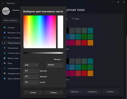Click Отмена in the color picker dialog
The image size is (127, 99).
(53, 93)
